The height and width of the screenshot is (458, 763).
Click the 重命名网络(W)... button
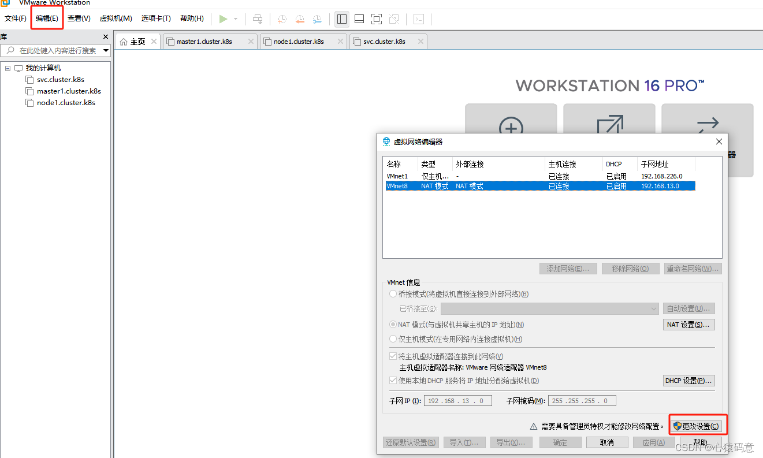click(693, 269)
